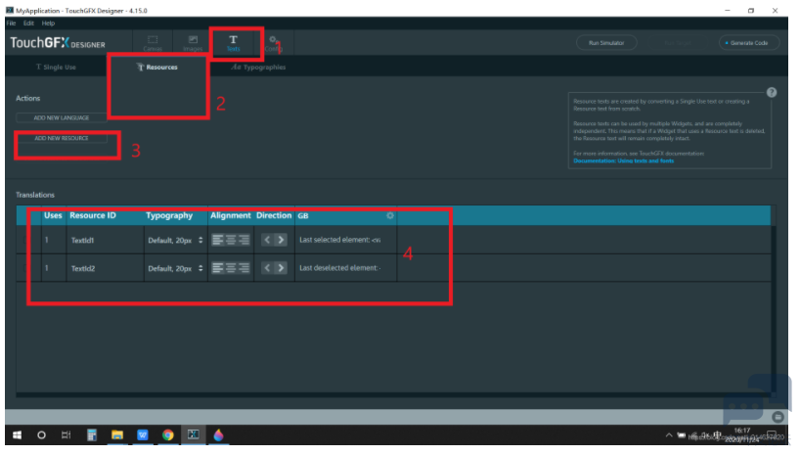Switch to the Single Use tab
800x455 pixels.
point(56,67)
